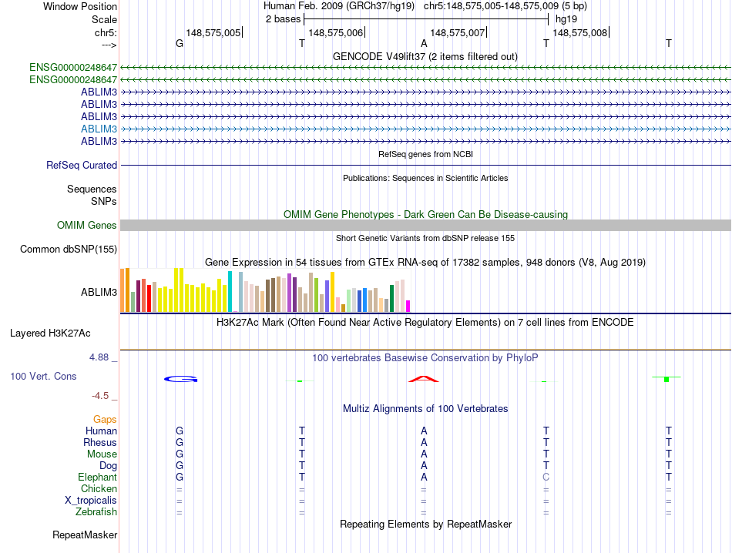The width and height of the screenshot is (732, 553).
Task: Click the Scale label
Action: [104, 19]
